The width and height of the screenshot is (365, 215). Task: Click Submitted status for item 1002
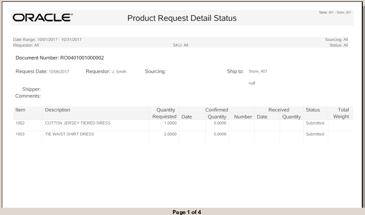(x=315, y=123)
